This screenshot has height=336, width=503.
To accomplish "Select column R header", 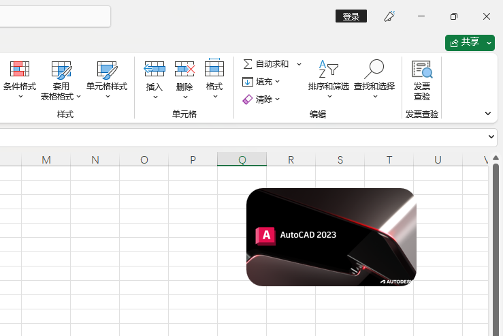I will pos(291,159).
